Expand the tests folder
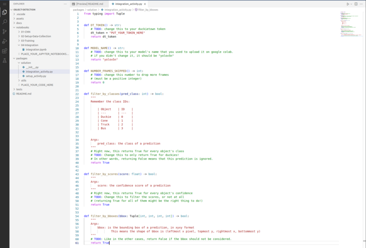Screen dimensions: 366x248 [19, 89]
